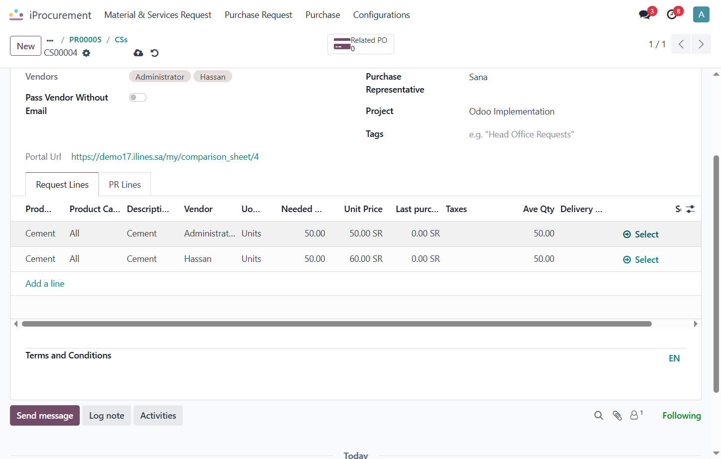Screen dimensions: 721x459
Task: Click the Activities button
Action: pos(158,415)
